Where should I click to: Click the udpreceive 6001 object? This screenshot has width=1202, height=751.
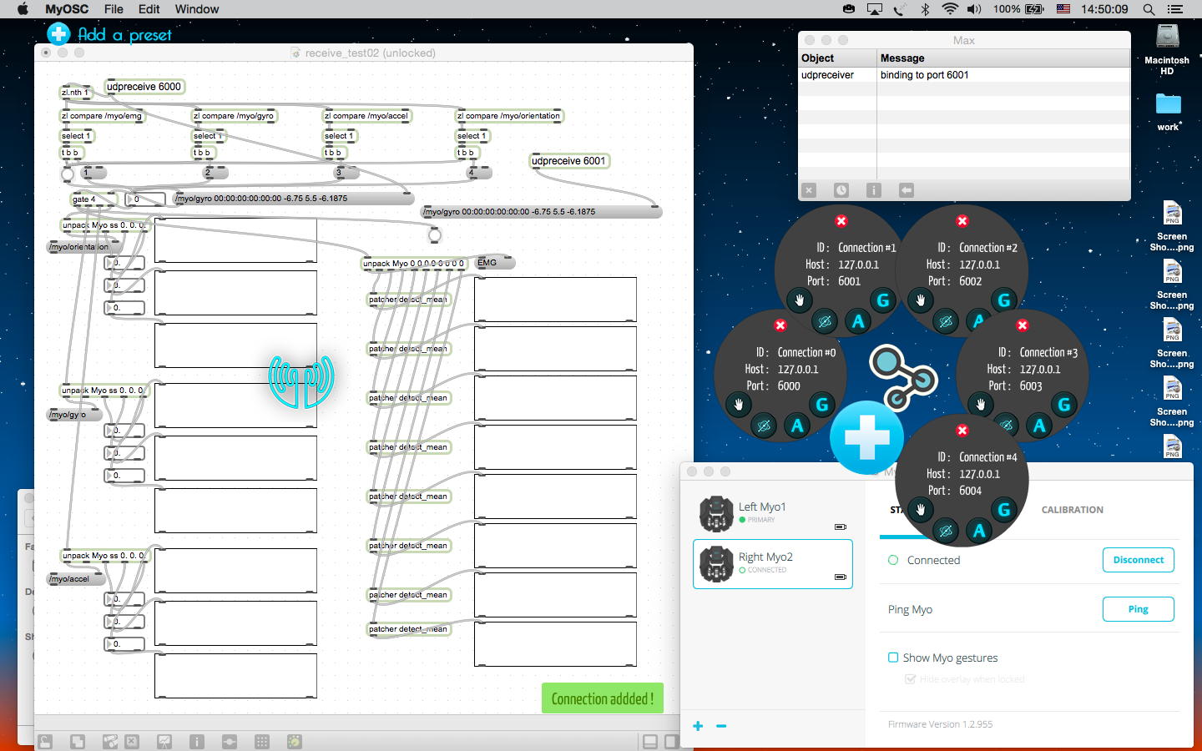568,161
